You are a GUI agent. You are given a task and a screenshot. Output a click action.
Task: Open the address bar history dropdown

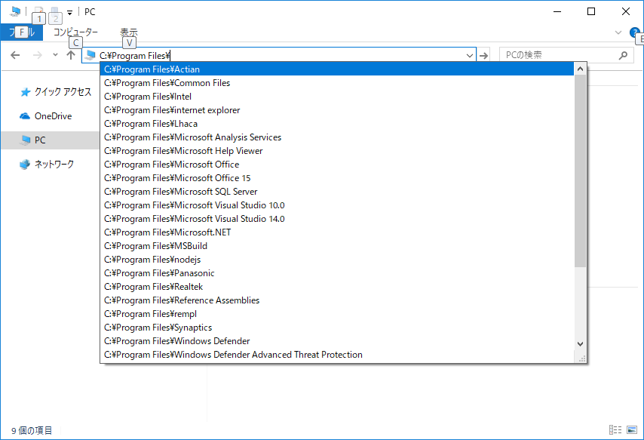470,56
